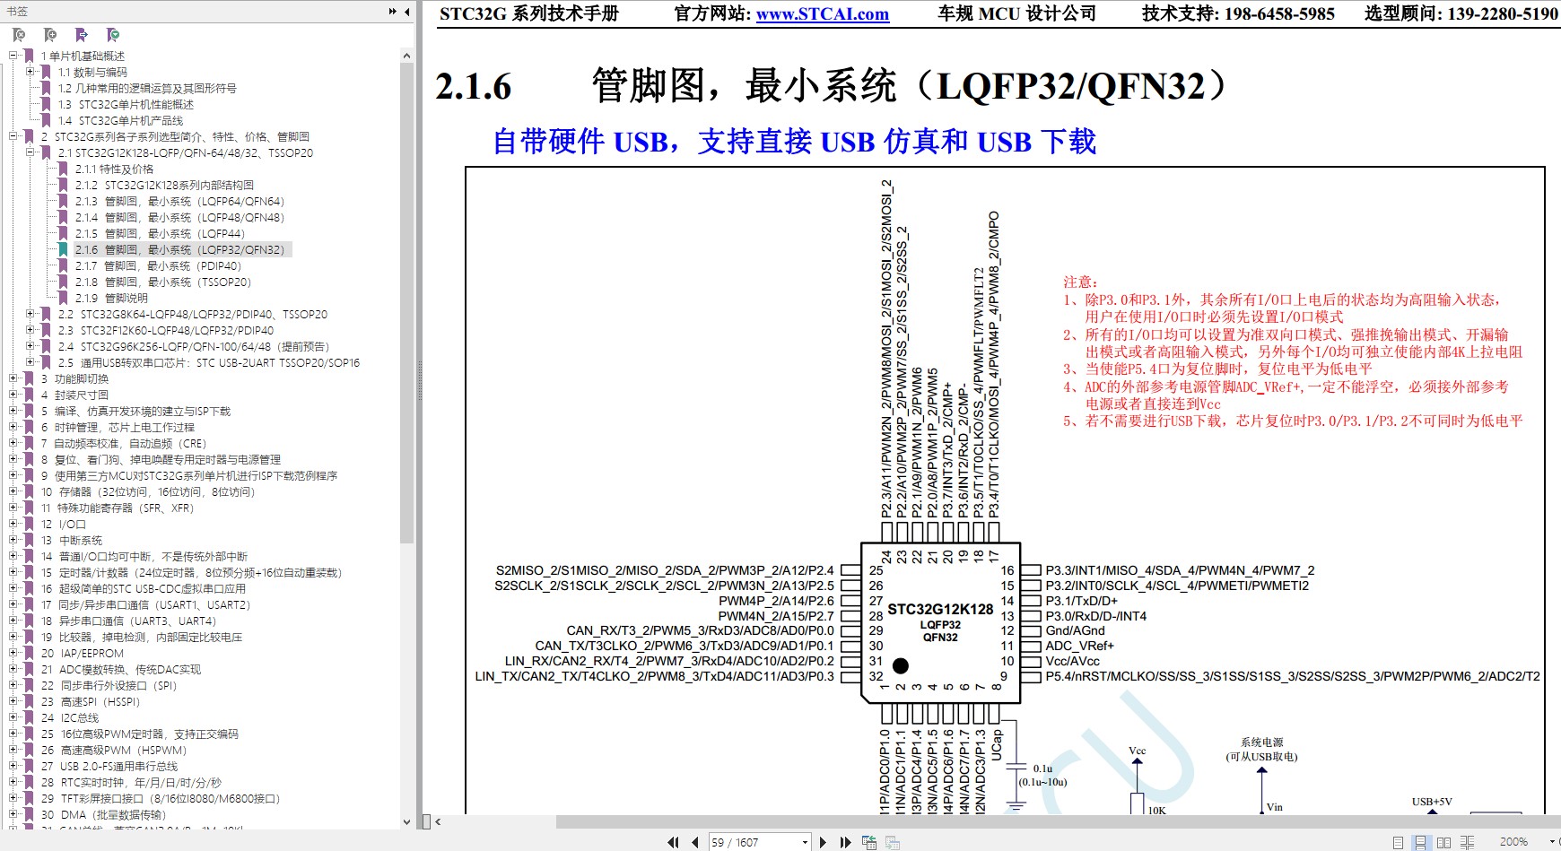Open bookmark 1.2 几种常用的逻辑运算

[147, 88]
